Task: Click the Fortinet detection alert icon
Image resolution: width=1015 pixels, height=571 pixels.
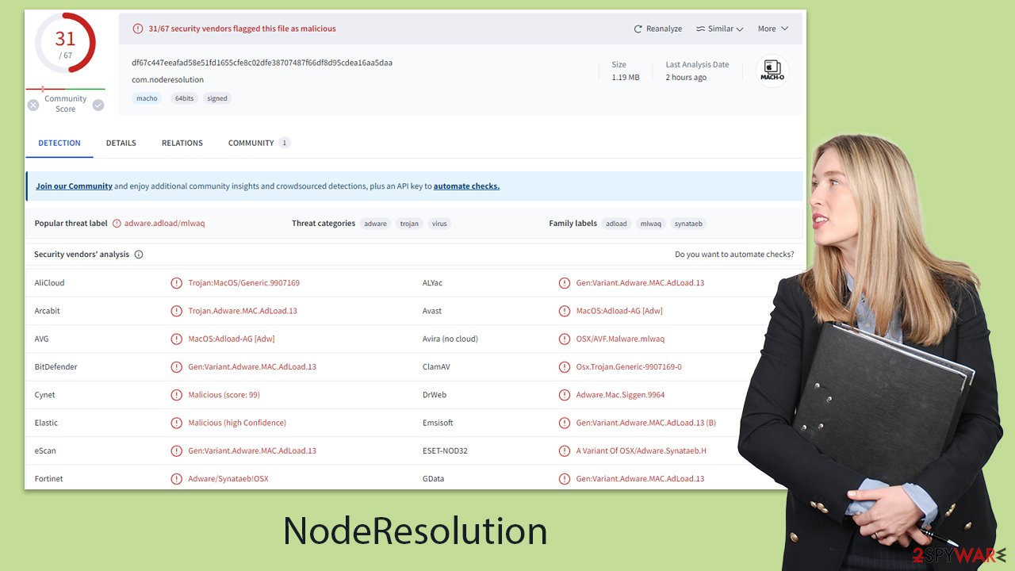Action: tap(177, 478)
